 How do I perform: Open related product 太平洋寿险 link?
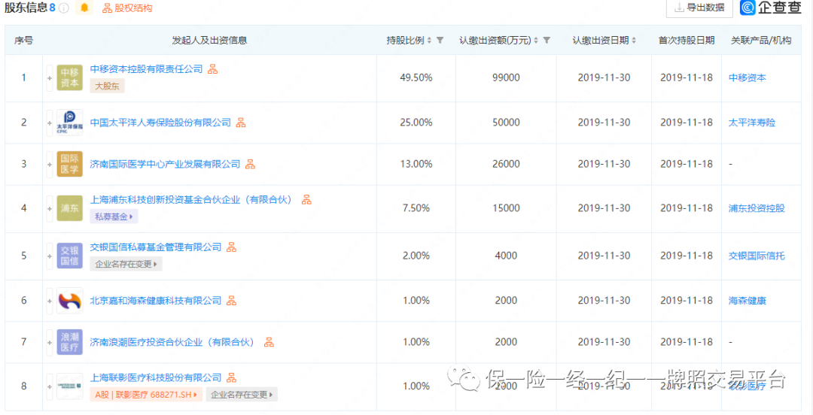pos(752,123)
